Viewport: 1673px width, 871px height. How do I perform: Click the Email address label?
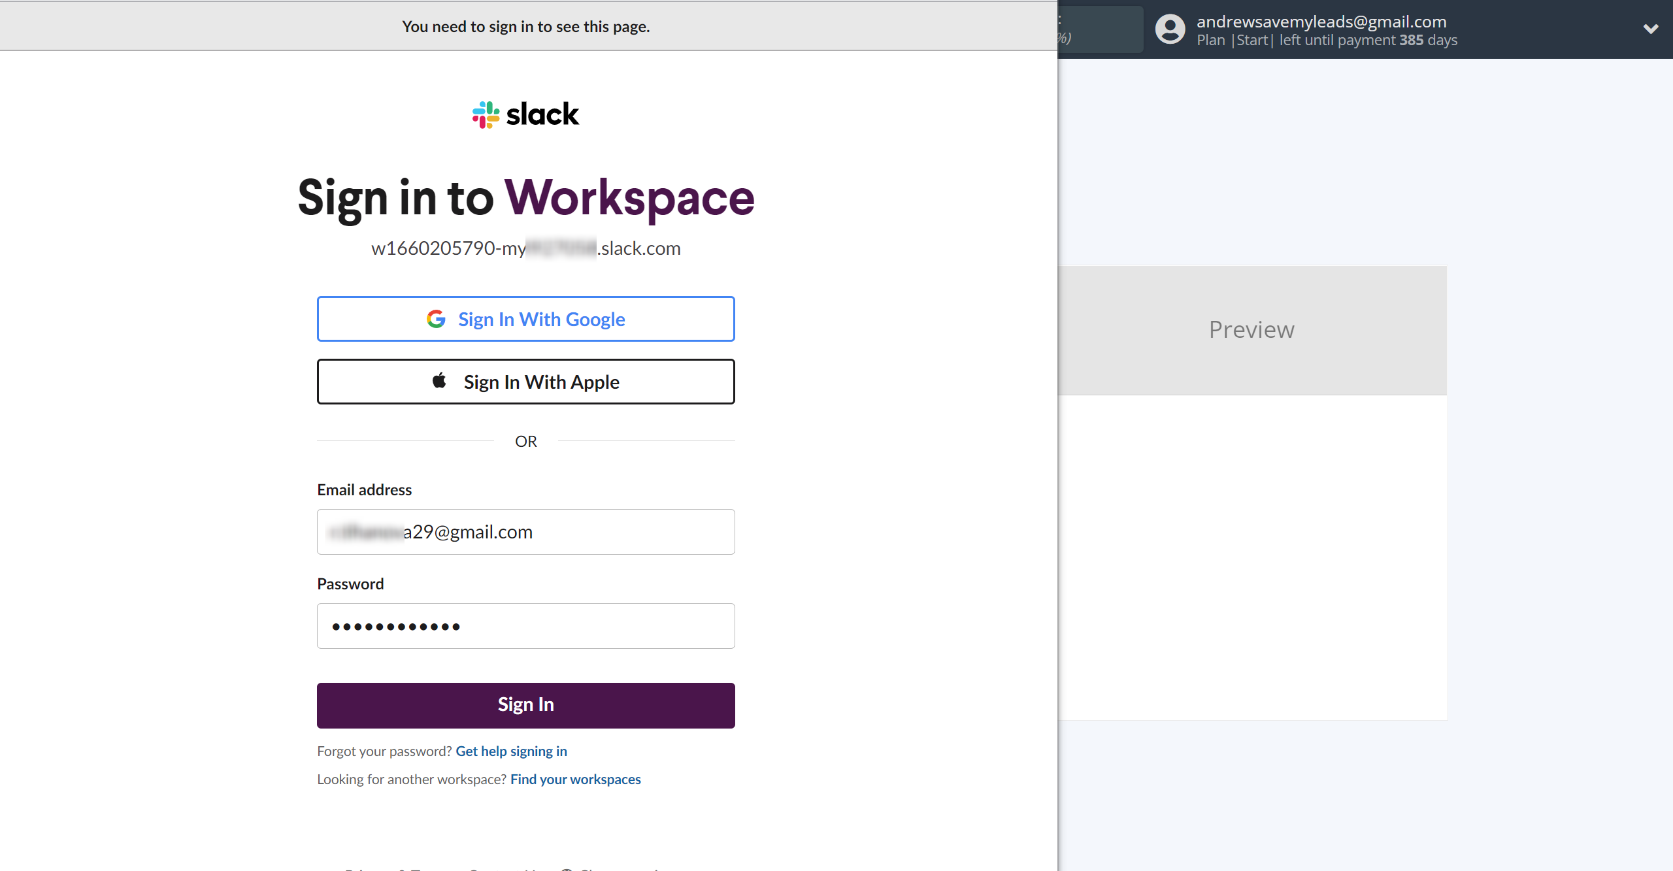pyautogui.click(x=365, y=490)
